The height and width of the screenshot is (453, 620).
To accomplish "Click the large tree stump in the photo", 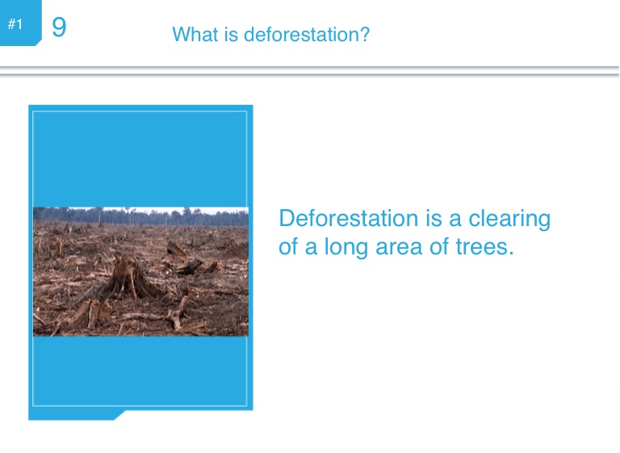I will click(129, 279).
